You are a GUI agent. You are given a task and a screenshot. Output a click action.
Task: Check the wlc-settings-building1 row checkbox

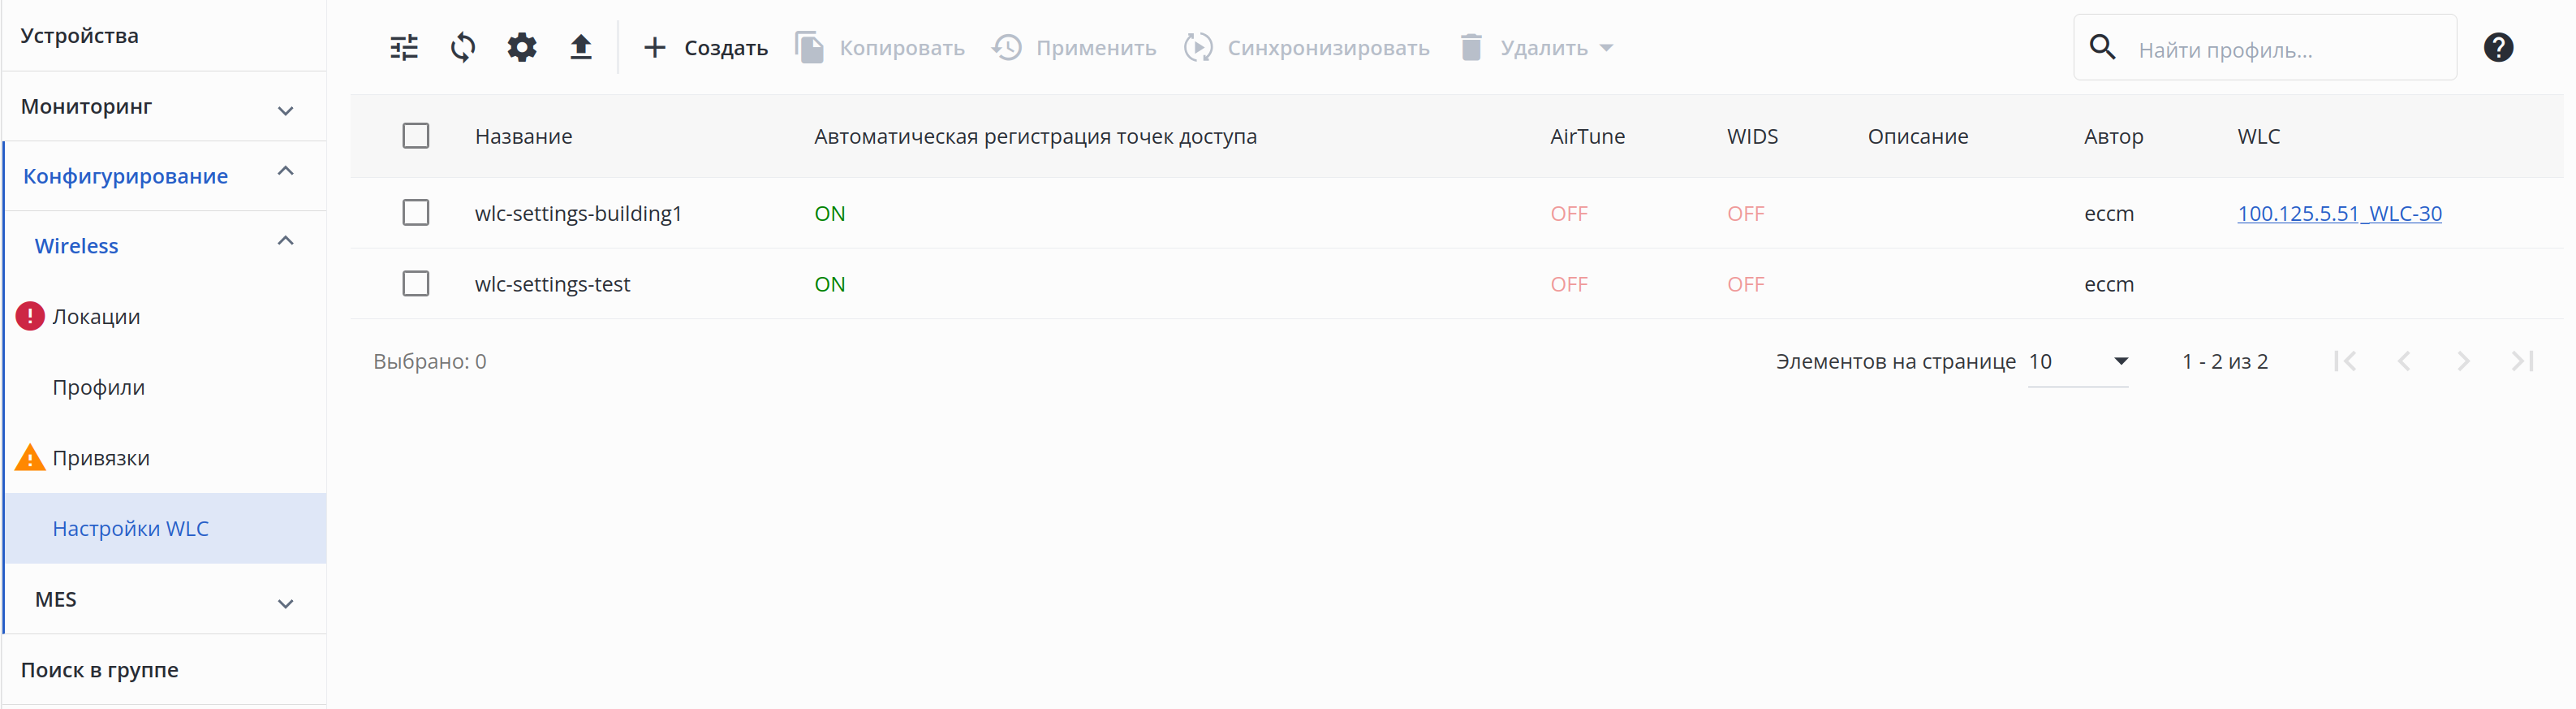click(416, 213)
